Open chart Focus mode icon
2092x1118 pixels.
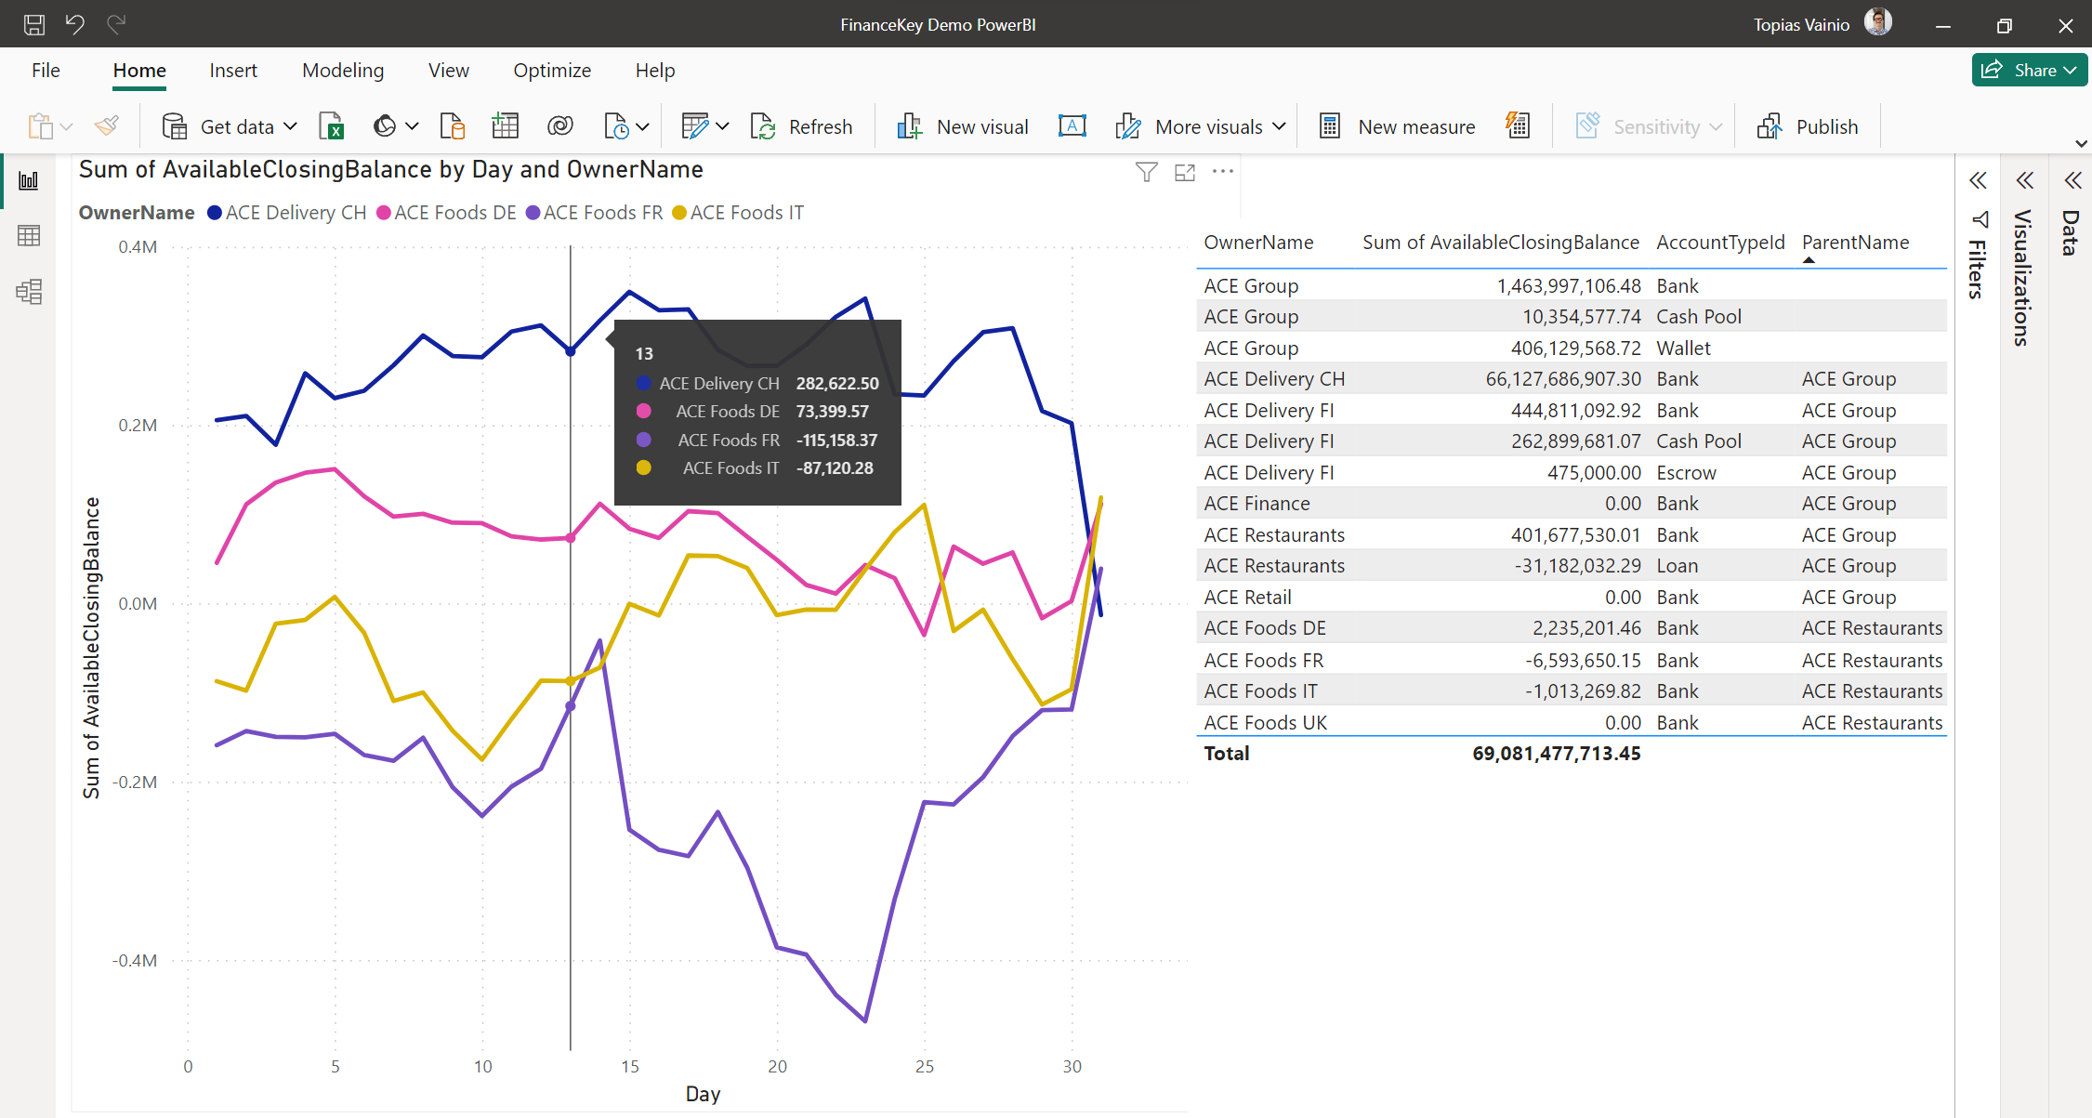pos(1185,173)
